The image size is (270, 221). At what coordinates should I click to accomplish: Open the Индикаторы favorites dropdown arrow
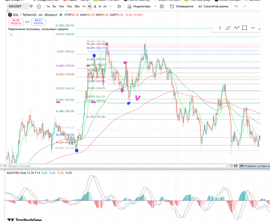click(x=155, y=6)
